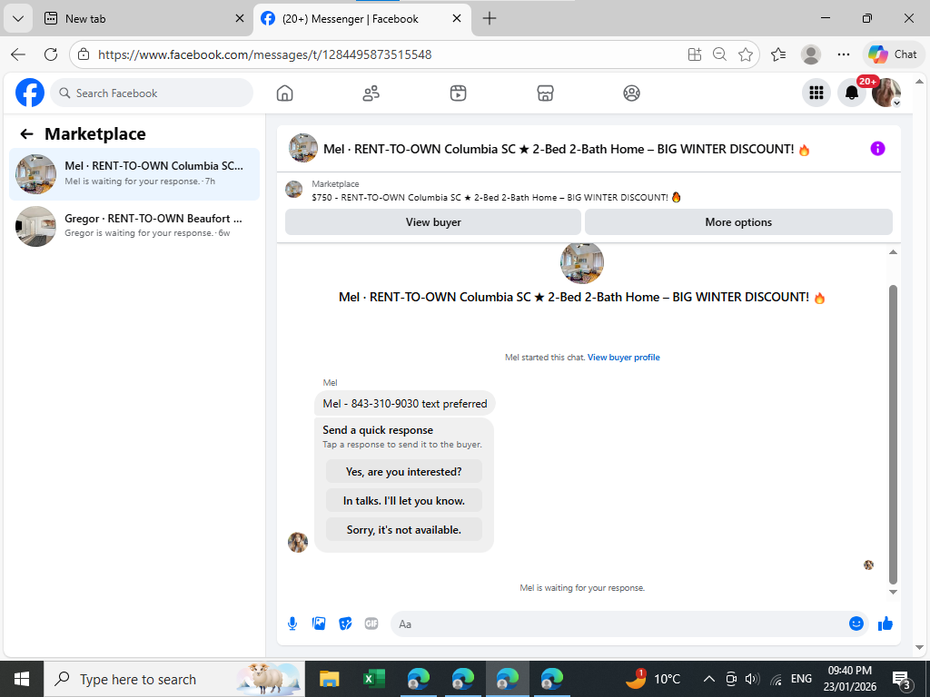
Task: Open View buyer profile link
Action: [623, 358]
